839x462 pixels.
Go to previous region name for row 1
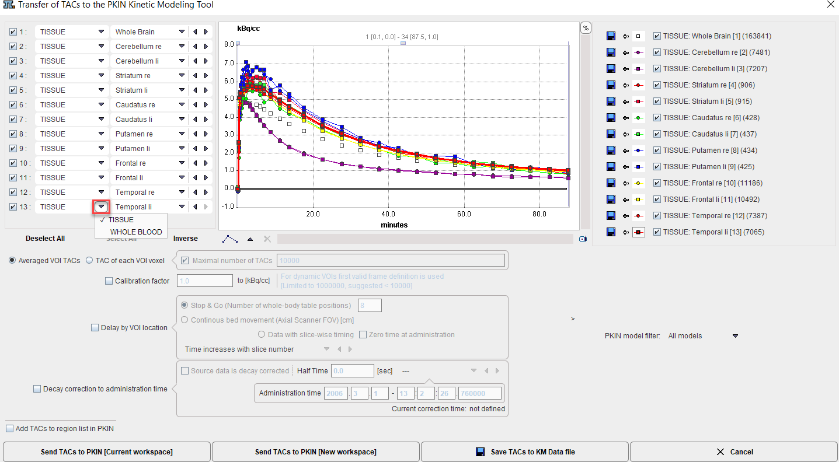(x=196, y=32)
